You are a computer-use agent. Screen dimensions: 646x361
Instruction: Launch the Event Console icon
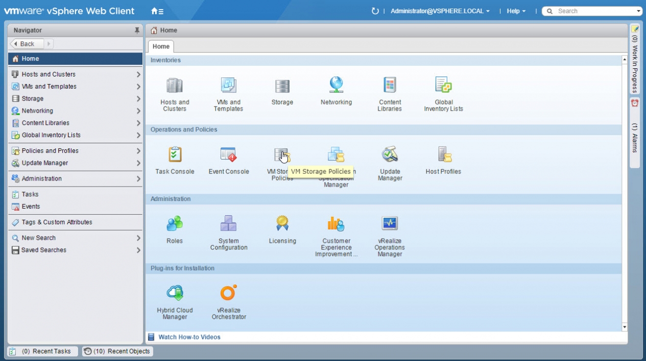tap(228, 155)
